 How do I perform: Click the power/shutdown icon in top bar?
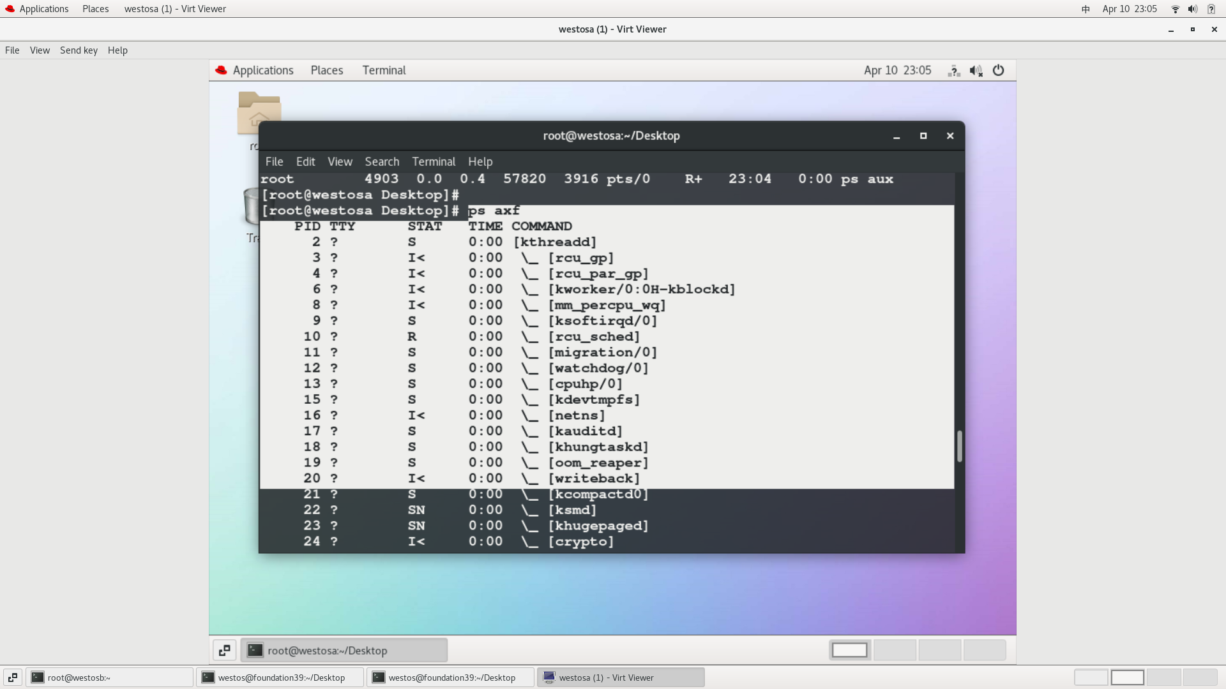point(999,70)
